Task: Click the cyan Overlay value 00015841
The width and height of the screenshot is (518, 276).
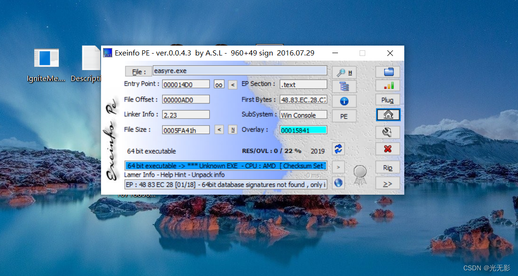Action: [303, 130]
